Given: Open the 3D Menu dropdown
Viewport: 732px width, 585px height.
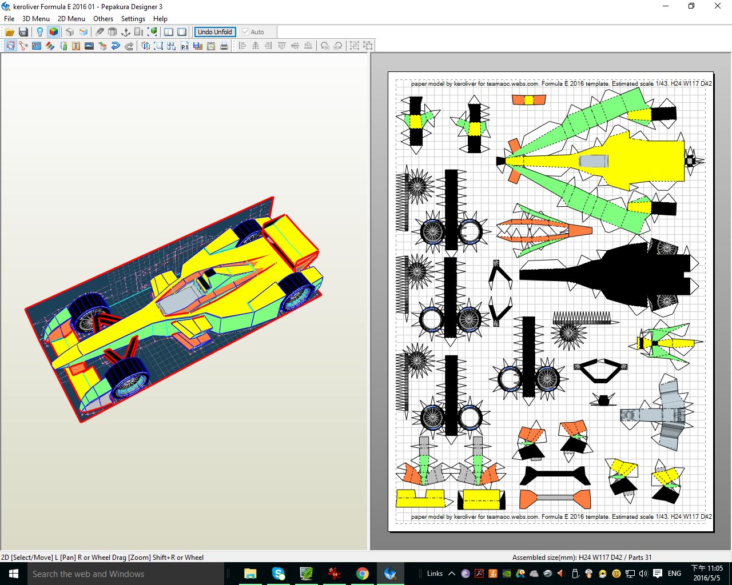Looking at the screenshot, I should 35,18.
